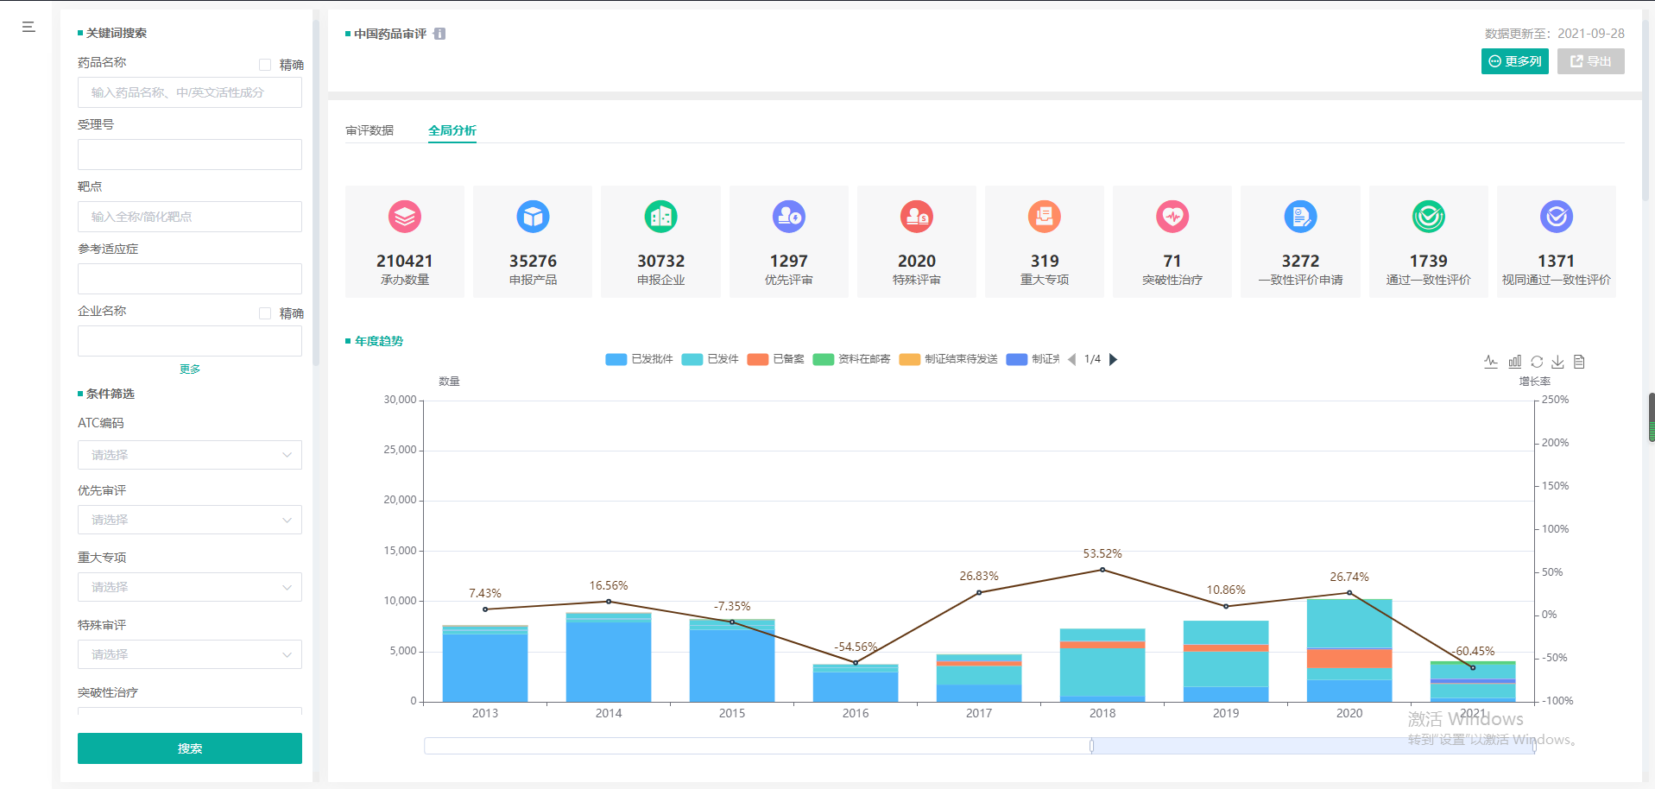Click the 企业名称 input field
The height and width of the screenshot is (789, 1655).
[190, 341]
